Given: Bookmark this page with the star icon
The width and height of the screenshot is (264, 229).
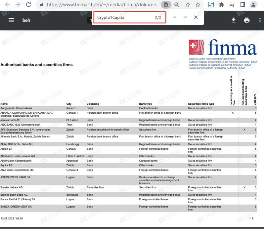Looking at the screenshot, I should 198,5.
